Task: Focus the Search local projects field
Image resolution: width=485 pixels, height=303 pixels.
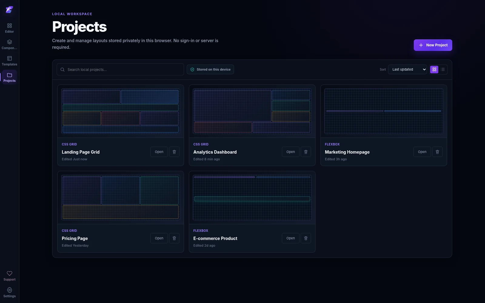Action: 120,69
